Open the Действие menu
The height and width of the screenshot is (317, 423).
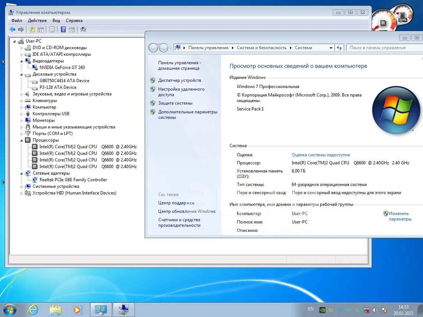tap(37, 21)
